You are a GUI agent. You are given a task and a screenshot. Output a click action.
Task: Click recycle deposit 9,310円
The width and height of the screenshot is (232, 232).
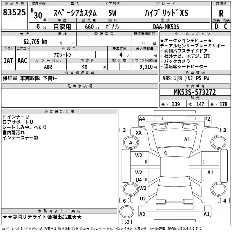coord(148,67)
